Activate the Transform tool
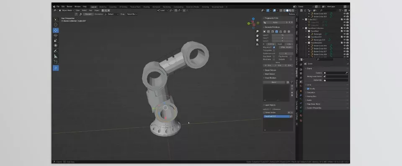The width and height of the screenshot is (402, 166). (x=56, y=45)
